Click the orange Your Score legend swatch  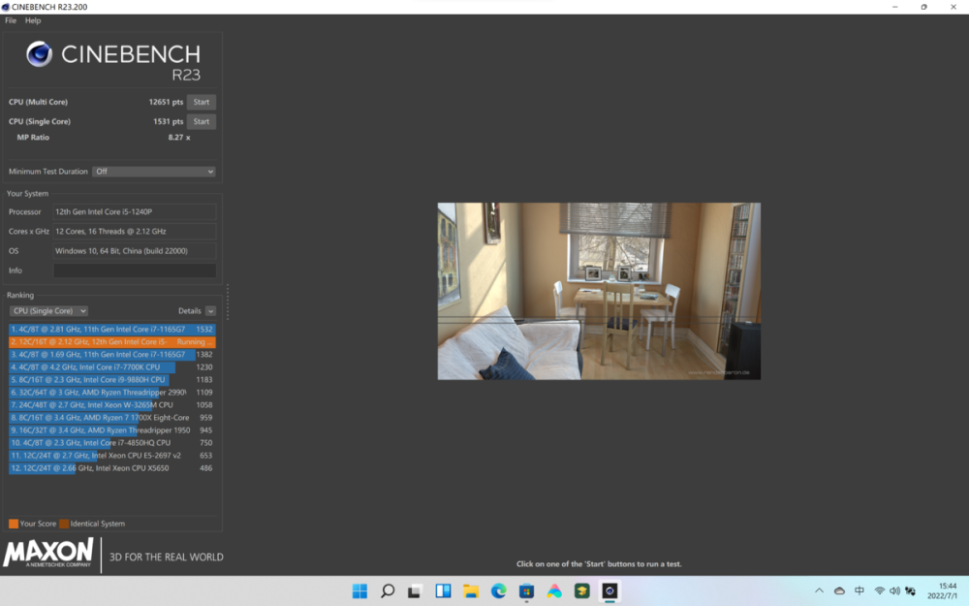tap(13, 524)
